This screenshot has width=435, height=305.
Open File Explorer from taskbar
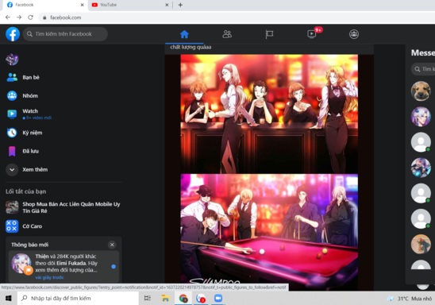coord(165,298)
